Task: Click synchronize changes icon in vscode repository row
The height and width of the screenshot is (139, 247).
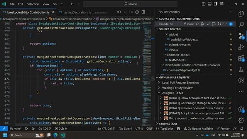Action: click(197, 24)
